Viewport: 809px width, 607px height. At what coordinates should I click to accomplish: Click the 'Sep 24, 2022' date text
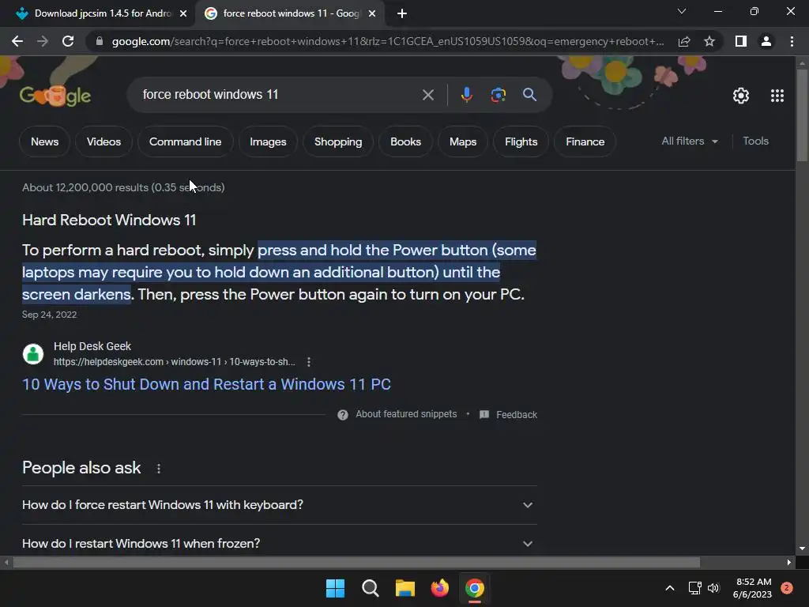coord(49,315)
